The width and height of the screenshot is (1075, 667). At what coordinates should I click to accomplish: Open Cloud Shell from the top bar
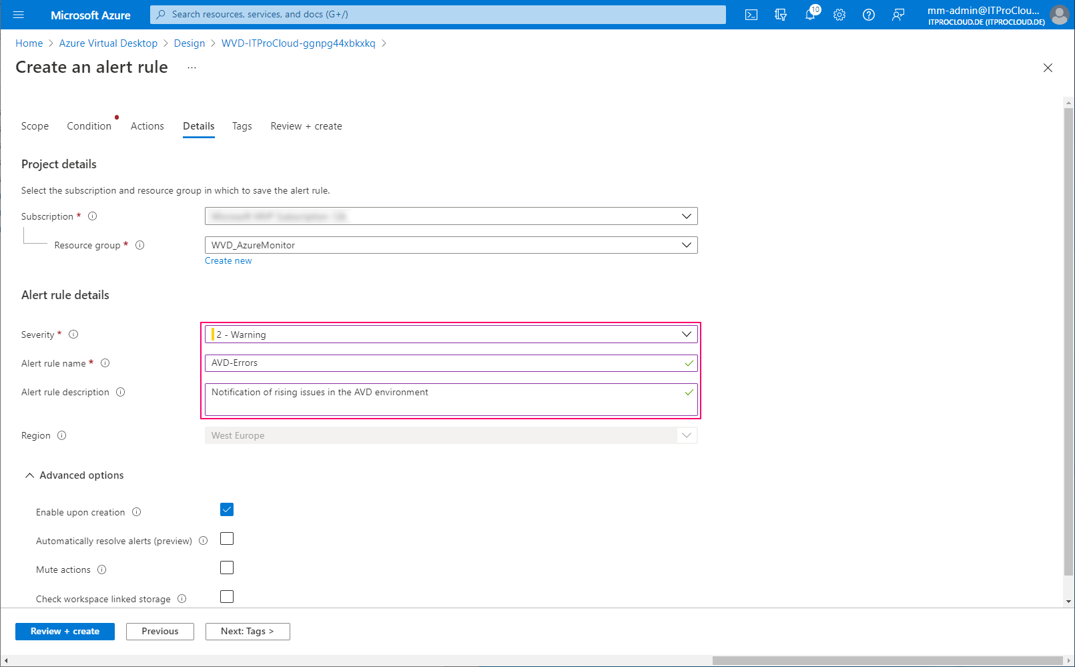click(x=751, y=15)
